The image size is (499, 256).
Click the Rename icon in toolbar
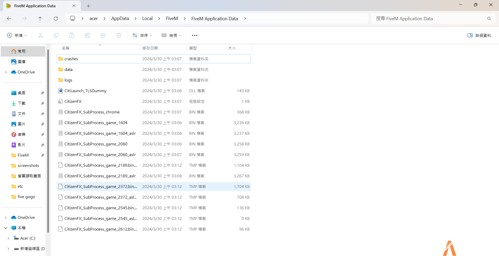click(87, 35)
